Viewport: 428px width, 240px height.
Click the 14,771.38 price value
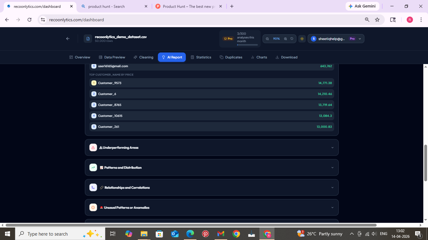click(x=325, y=83)
